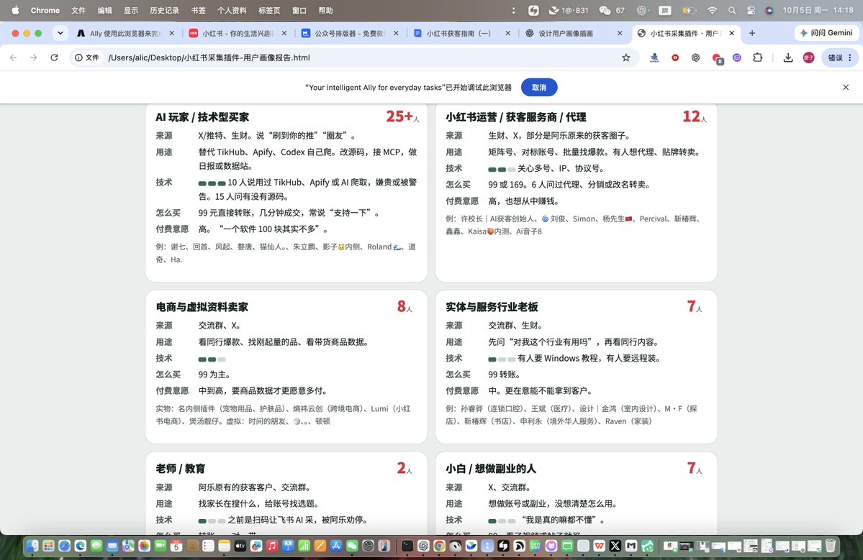The image size is (863, 560).
Task: Switch to the '小红书获客指南' tab
Action: coord(461,33)
